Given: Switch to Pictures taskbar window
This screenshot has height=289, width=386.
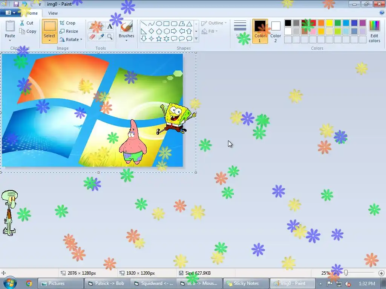Looking at the screenshot, I should [61, 283].
